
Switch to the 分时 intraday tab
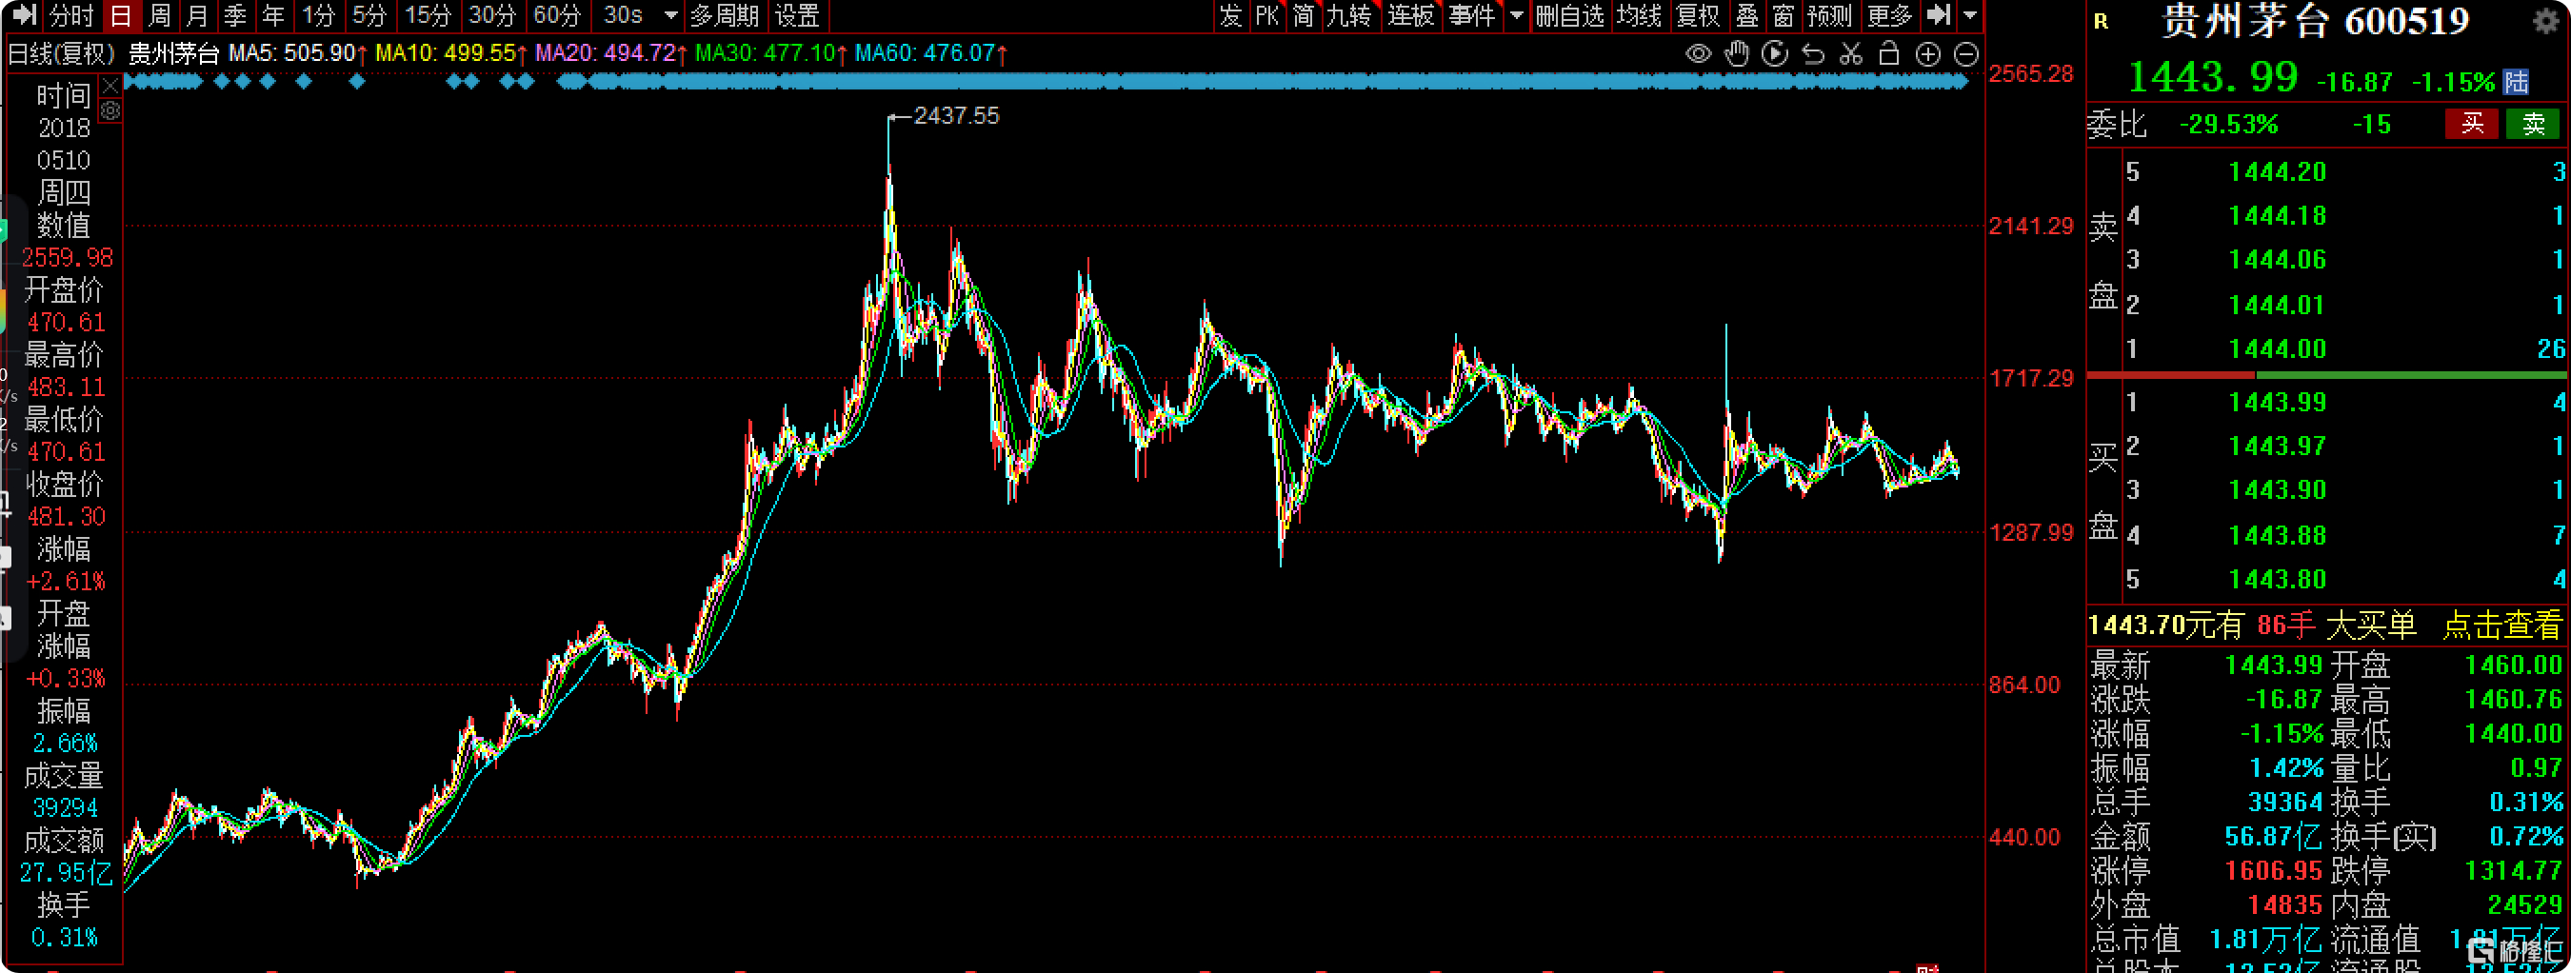click(70, 16)
